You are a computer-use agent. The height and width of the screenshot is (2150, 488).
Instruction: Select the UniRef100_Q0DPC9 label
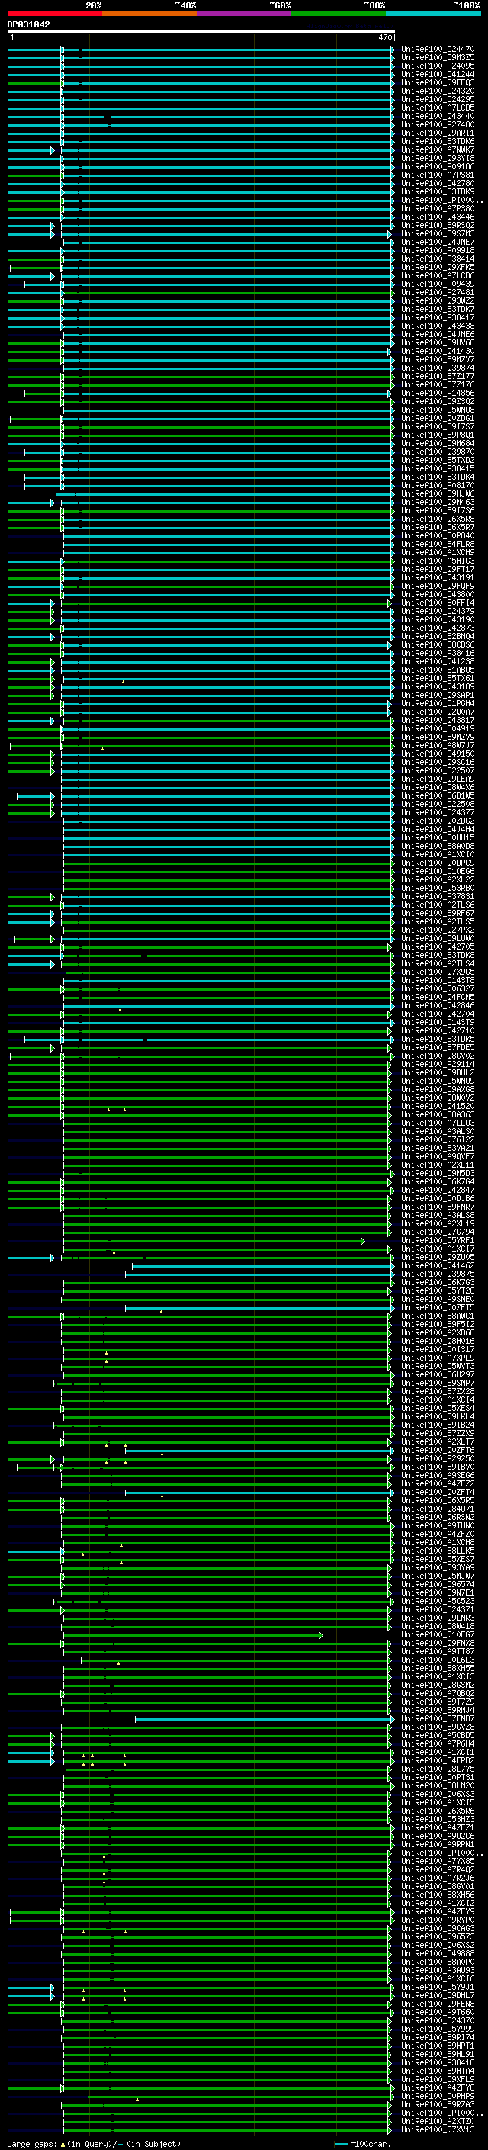click(x=437, y=863)
